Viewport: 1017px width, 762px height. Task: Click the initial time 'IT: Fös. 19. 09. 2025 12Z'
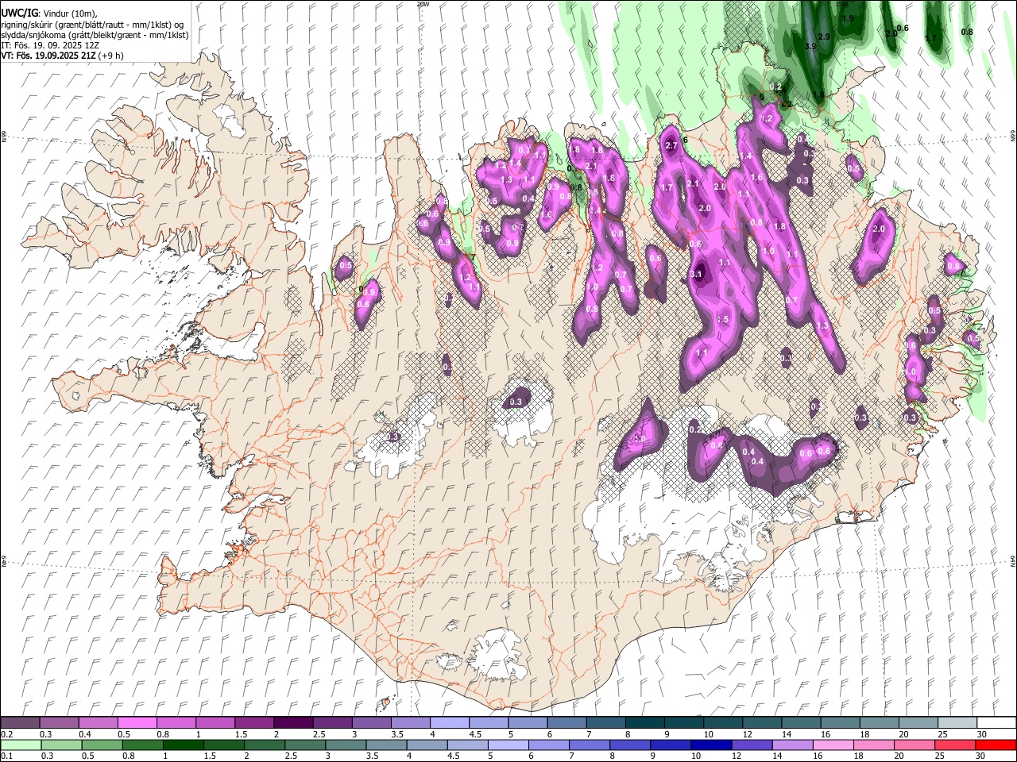click(50, 45)
